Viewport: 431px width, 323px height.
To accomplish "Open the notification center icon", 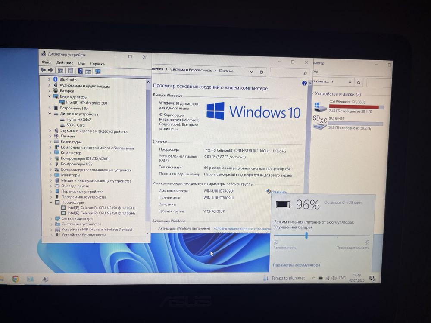I will (372, 278).
